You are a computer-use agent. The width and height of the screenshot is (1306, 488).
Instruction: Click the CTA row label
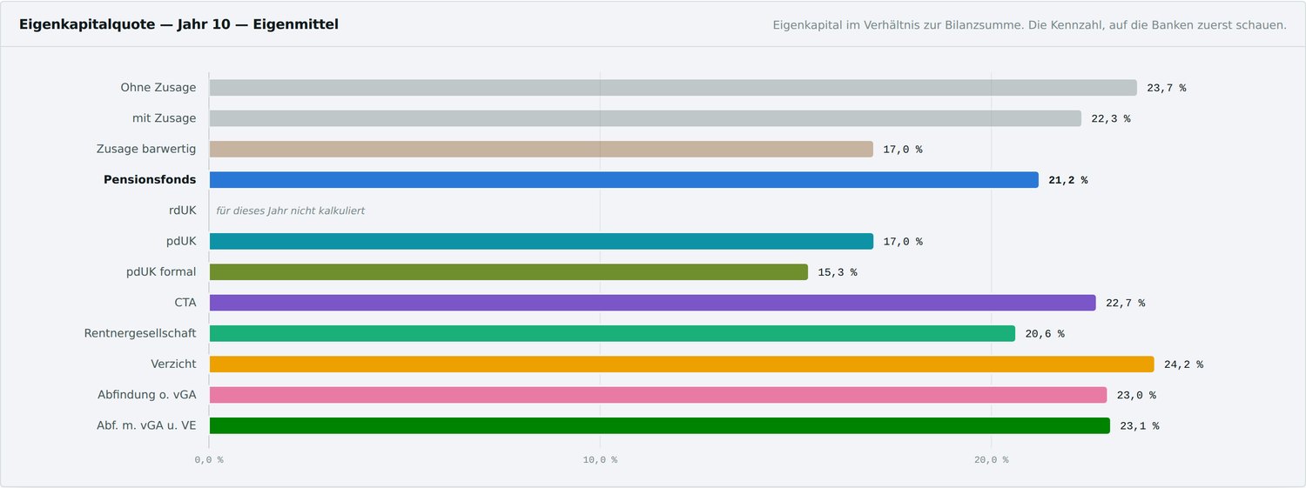point(185,303)
